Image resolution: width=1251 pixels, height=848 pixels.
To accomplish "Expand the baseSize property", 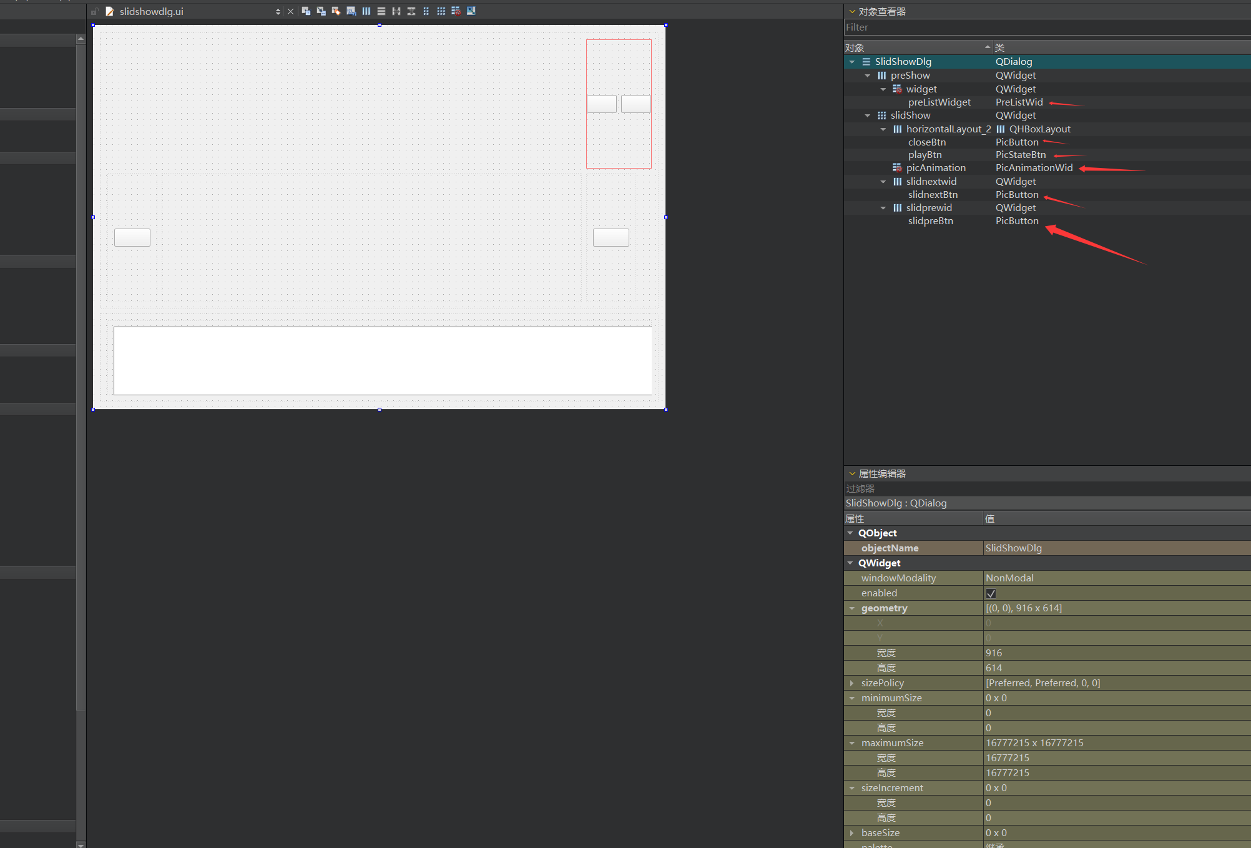I will tap(852, 833).
